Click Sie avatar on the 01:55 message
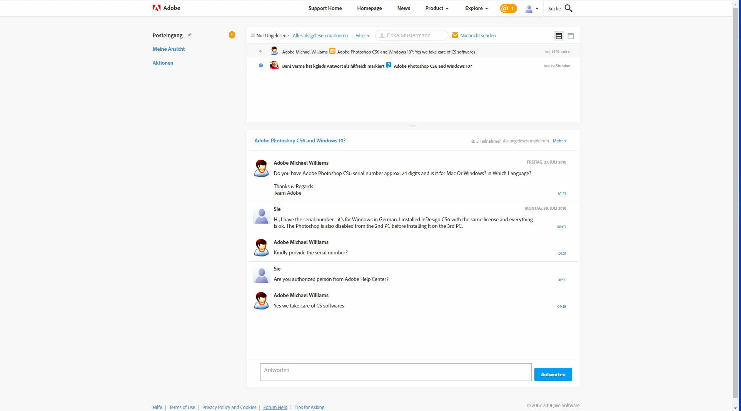This screenshot has width=741, height=411. [262, 275]
